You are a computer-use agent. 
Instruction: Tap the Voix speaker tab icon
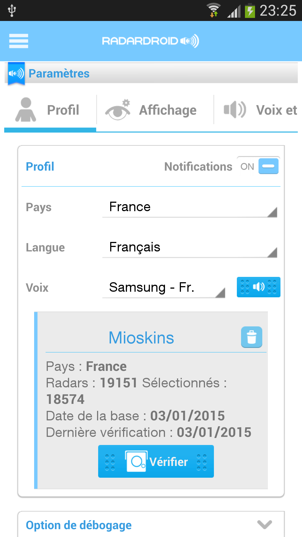point(235,110)
